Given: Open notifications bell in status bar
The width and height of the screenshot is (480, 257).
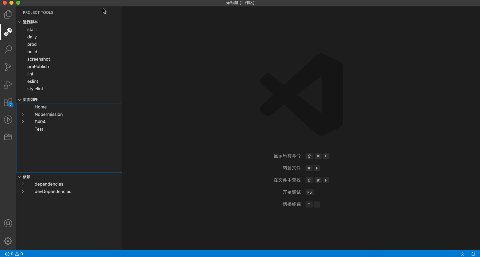Looking at the screenshot, I should click(x=473, y=254).
